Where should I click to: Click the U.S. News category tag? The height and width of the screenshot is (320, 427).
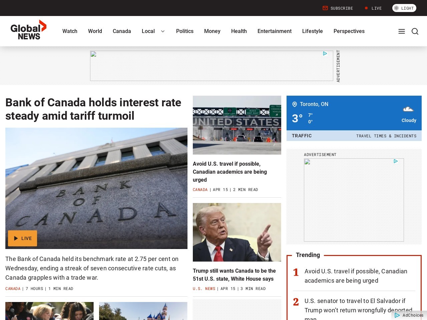[x=204, y=289]
